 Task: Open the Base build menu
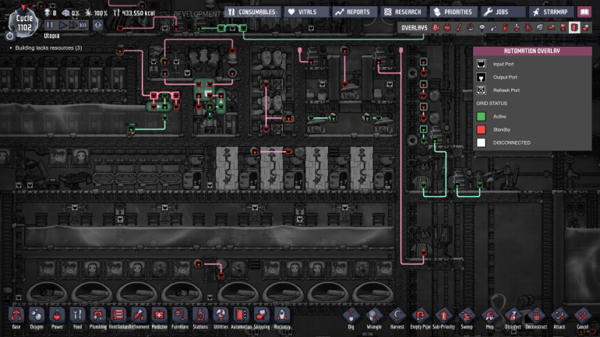[x=16, y=318]
